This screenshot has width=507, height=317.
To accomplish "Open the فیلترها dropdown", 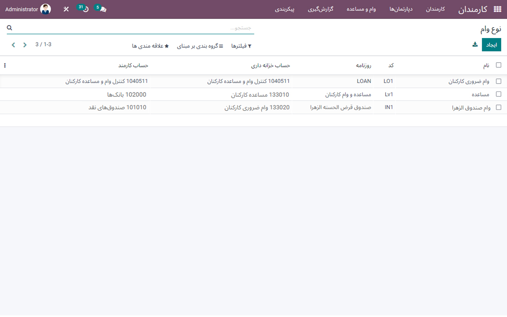I will tap(241, 46).
